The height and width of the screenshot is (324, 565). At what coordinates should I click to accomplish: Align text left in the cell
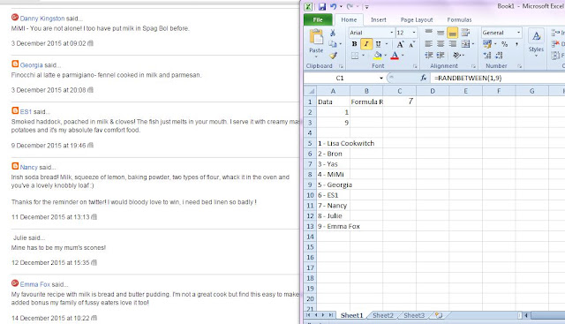[428, 44]
